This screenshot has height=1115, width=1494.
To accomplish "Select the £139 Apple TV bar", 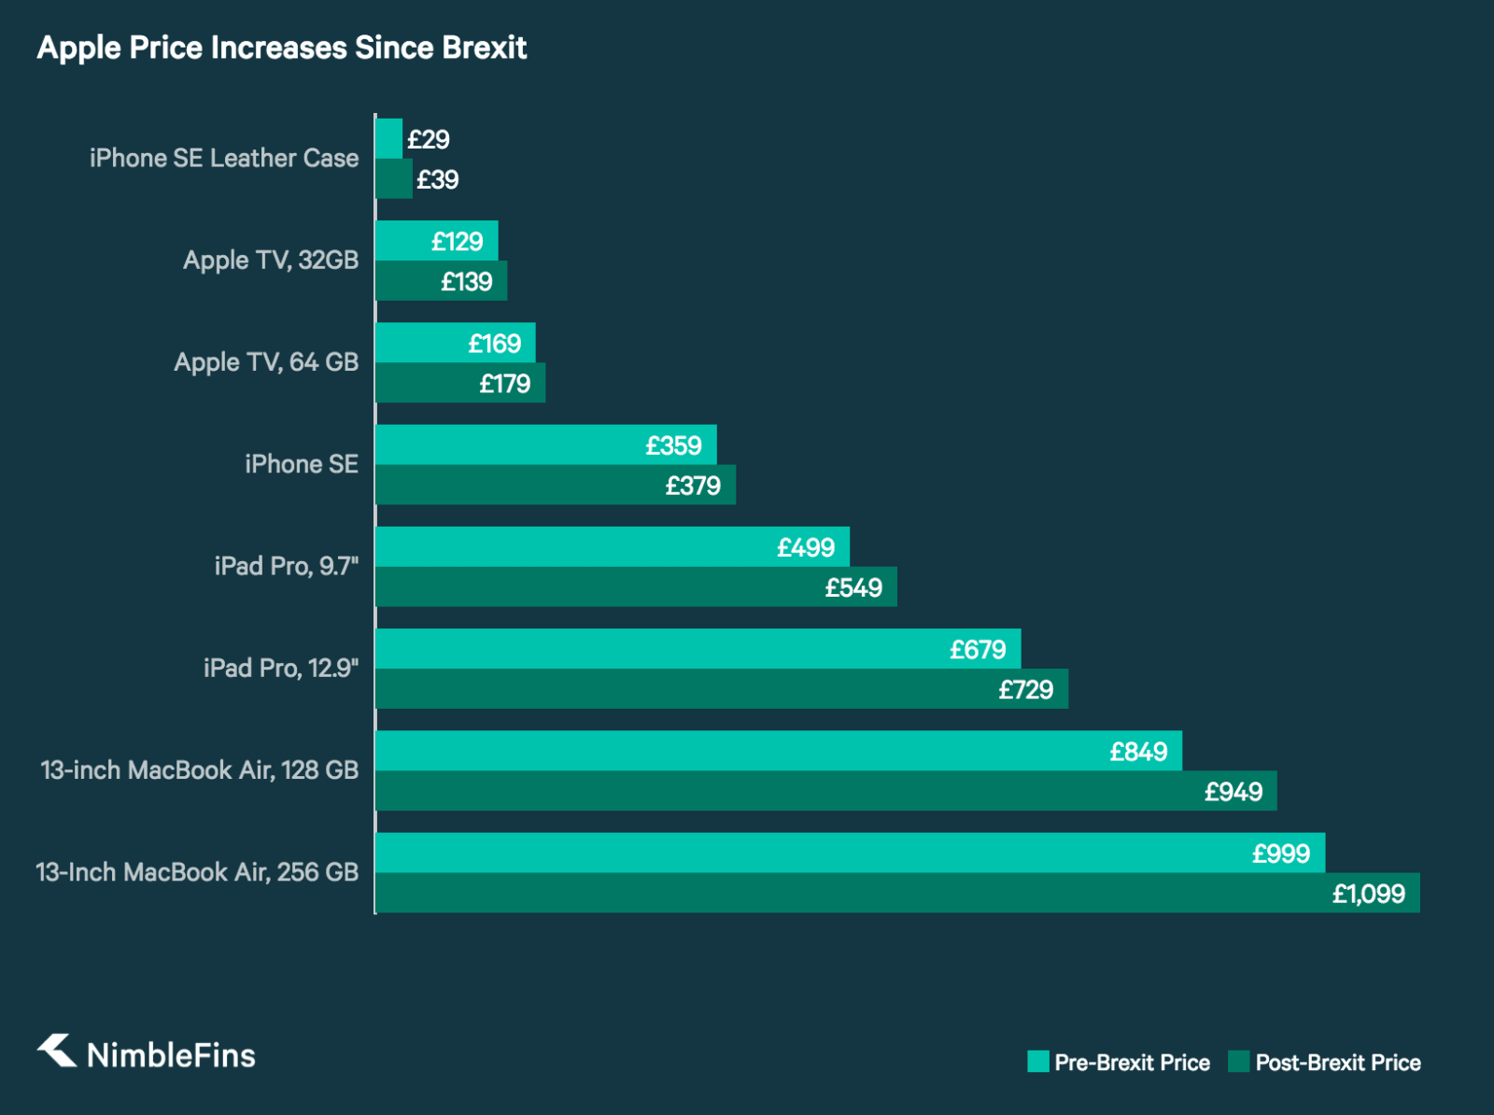I will pos(442,281).
